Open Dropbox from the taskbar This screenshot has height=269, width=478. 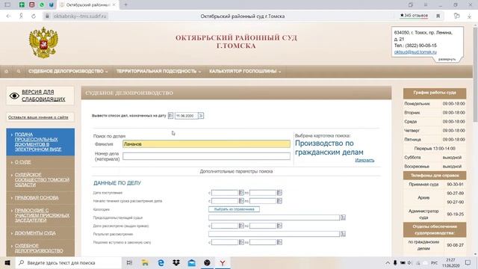pyautogui.click(x=176, y=263)
